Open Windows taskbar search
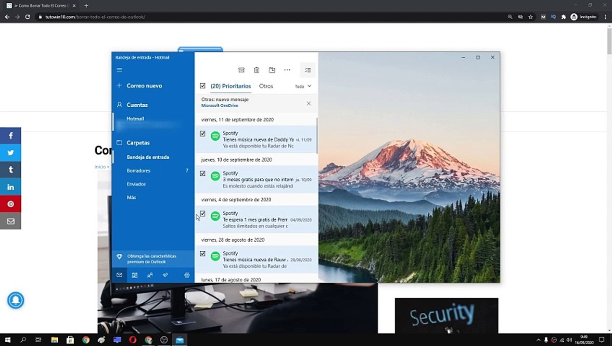This screenshot has width=612, height=346. pos(23,340)
